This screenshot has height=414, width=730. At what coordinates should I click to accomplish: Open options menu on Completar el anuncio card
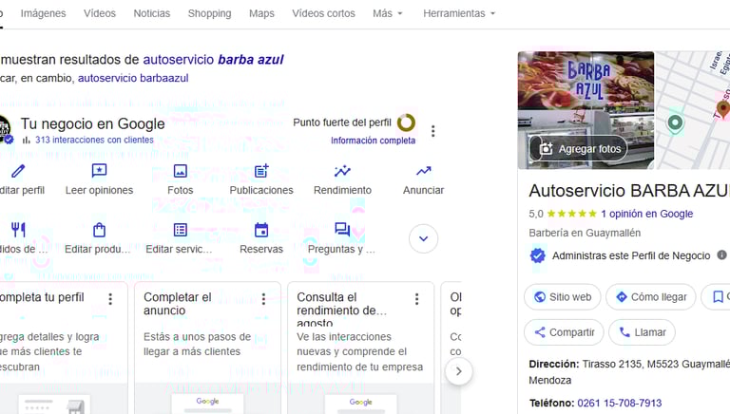click(263, 299)
